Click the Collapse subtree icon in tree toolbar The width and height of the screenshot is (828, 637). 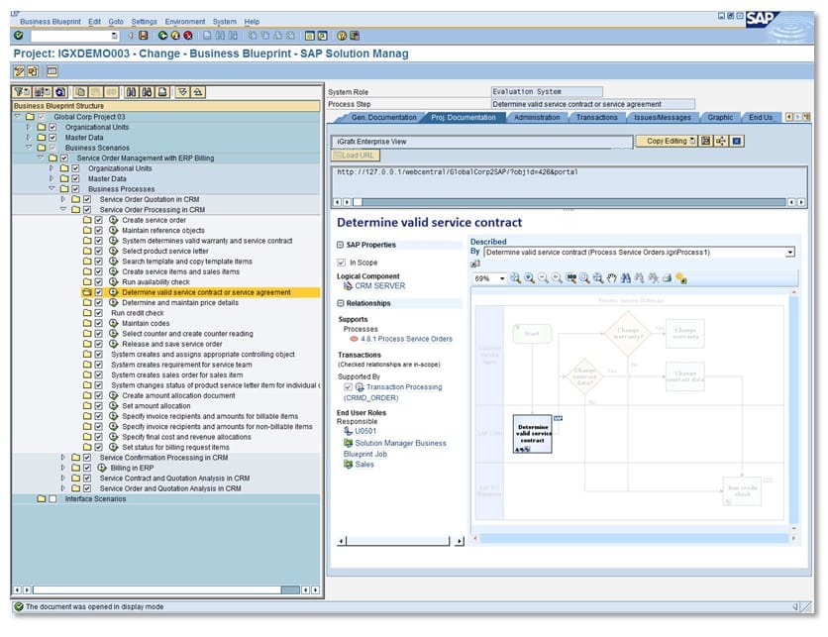point(198,92)
